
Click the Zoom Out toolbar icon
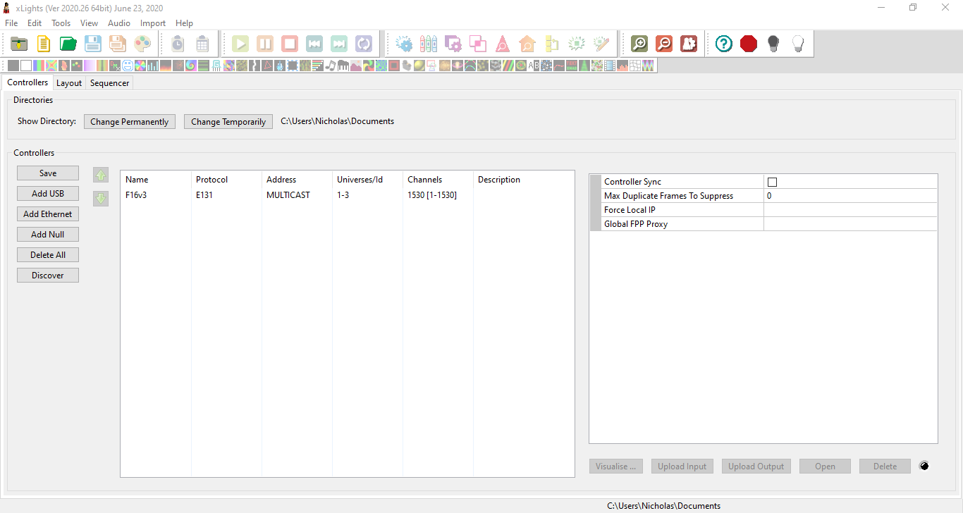click(664, 43)
